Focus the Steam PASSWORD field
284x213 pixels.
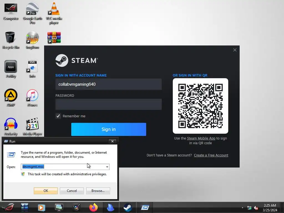108,104
